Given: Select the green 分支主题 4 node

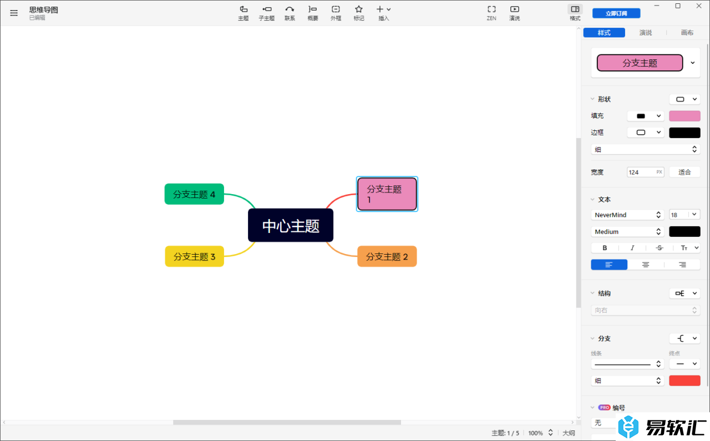Looking at the screenshot, I should tap(194, 194).
